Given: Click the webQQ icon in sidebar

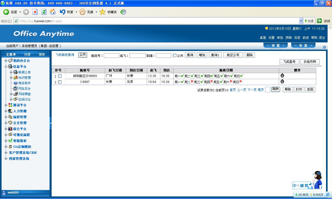Looking at the screenshot, I should click(x=4, y=193).
